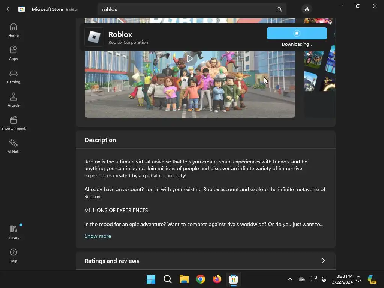This screenshot has width=384, height=288.
Task: Launch Google Chrome from taskbar
Action: 201,279
